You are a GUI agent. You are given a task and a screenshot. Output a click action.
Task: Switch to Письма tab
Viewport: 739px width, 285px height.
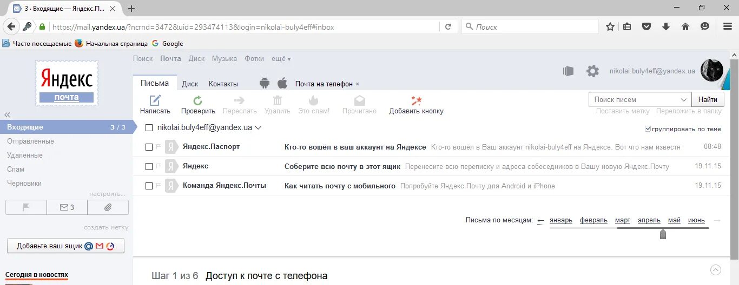click(155, 83)
